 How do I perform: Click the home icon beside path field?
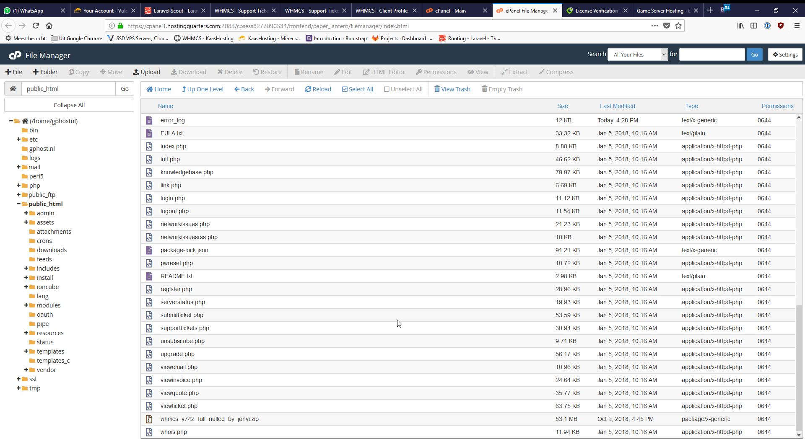point(13,89)
